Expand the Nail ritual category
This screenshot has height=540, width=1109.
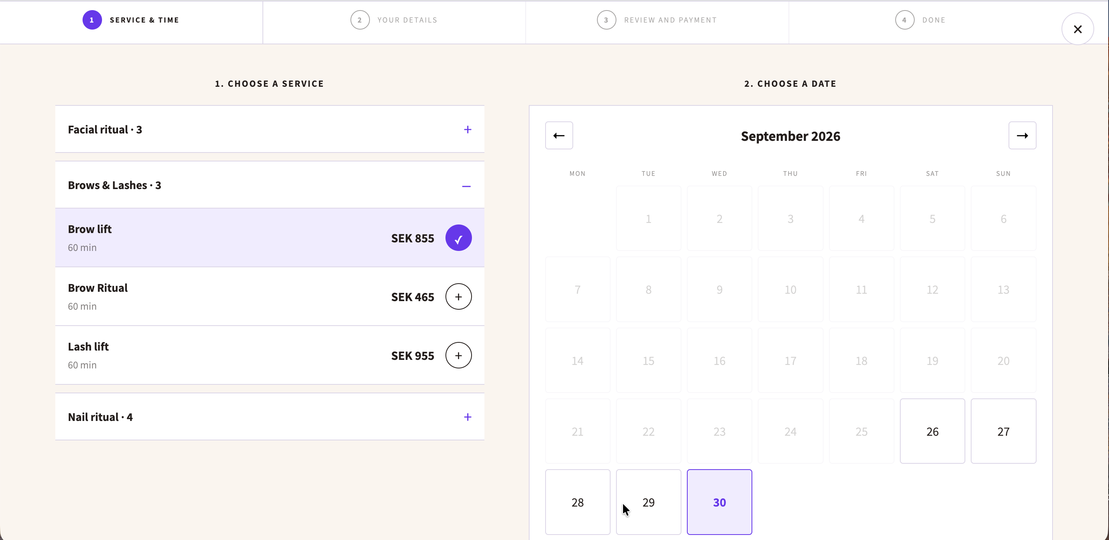(x=269, y=417)
